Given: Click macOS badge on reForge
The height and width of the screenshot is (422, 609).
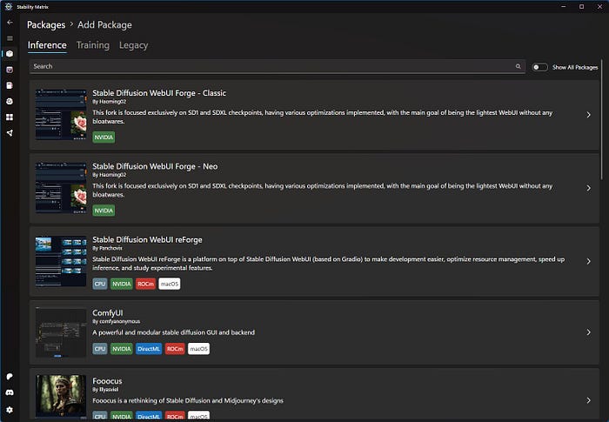Looking at the screenshot, I should coord(170,284).
